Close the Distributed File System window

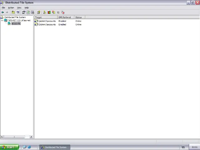pyautogui.click(x=197, y=2)
